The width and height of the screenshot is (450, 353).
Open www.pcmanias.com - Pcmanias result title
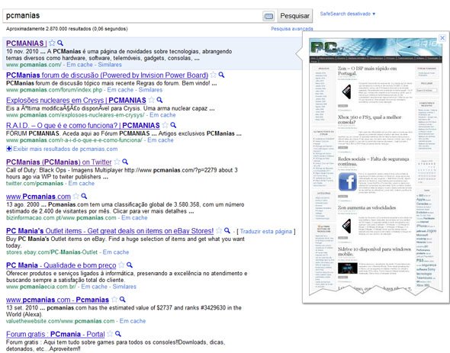[x=57, y=300]
